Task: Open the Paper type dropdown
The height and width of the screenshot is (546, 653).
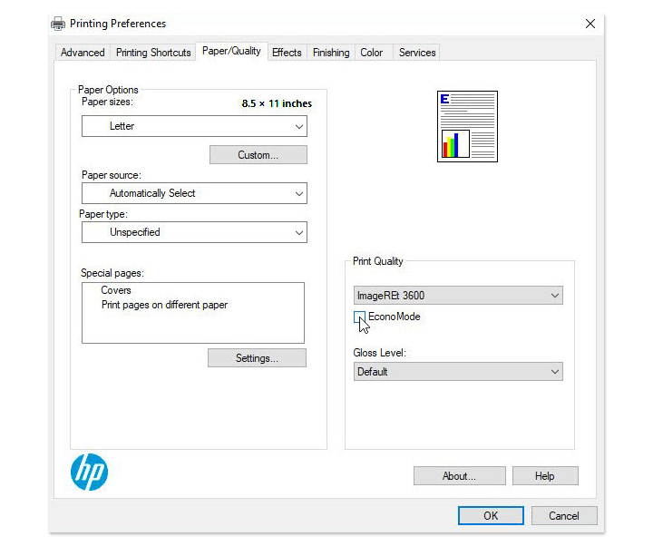Action: 194,232
